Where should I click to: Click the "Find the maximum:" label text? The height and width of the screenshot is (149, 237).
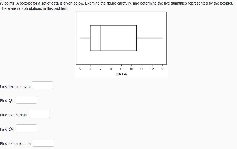(16, 144)
